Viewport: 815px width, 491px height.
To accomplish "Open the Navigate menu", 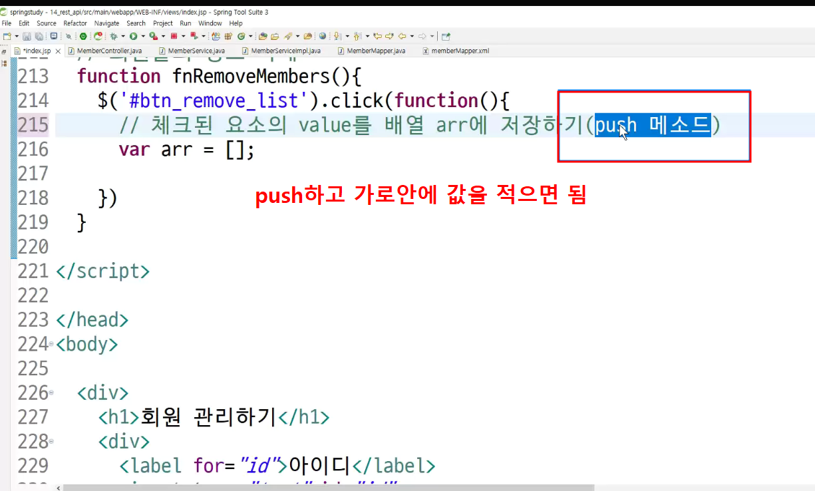I will pos(107,23).
